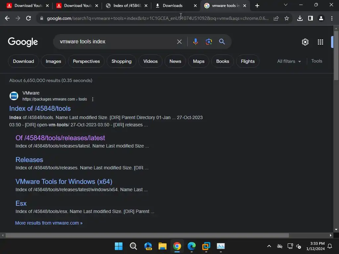Click the scroll down arrow of vertical scrollbar
The image size is (339, 254).
[336, 230]
